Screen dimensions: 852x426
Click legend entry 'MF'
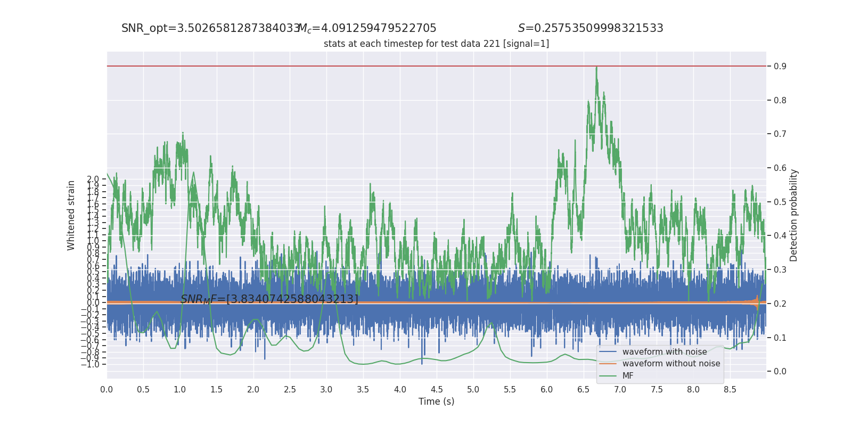(x=628, y=376)
